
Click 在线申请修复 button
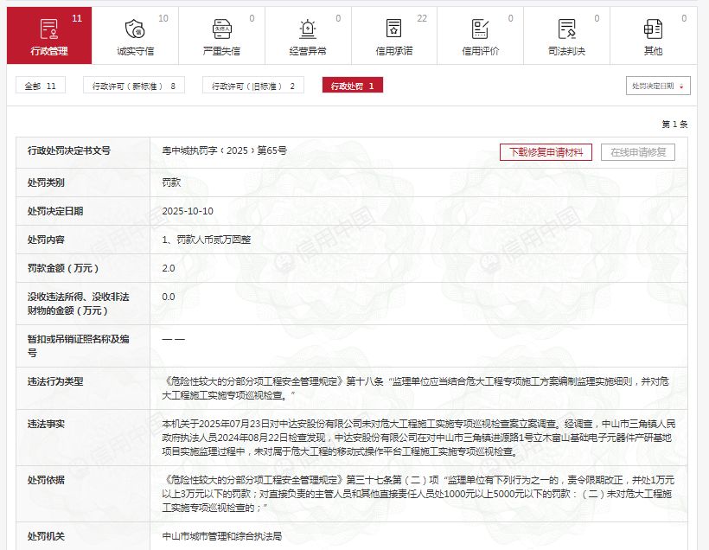point(638,152)
